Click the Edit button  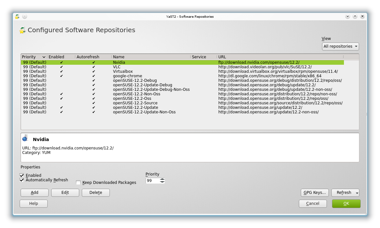[65, 193]
